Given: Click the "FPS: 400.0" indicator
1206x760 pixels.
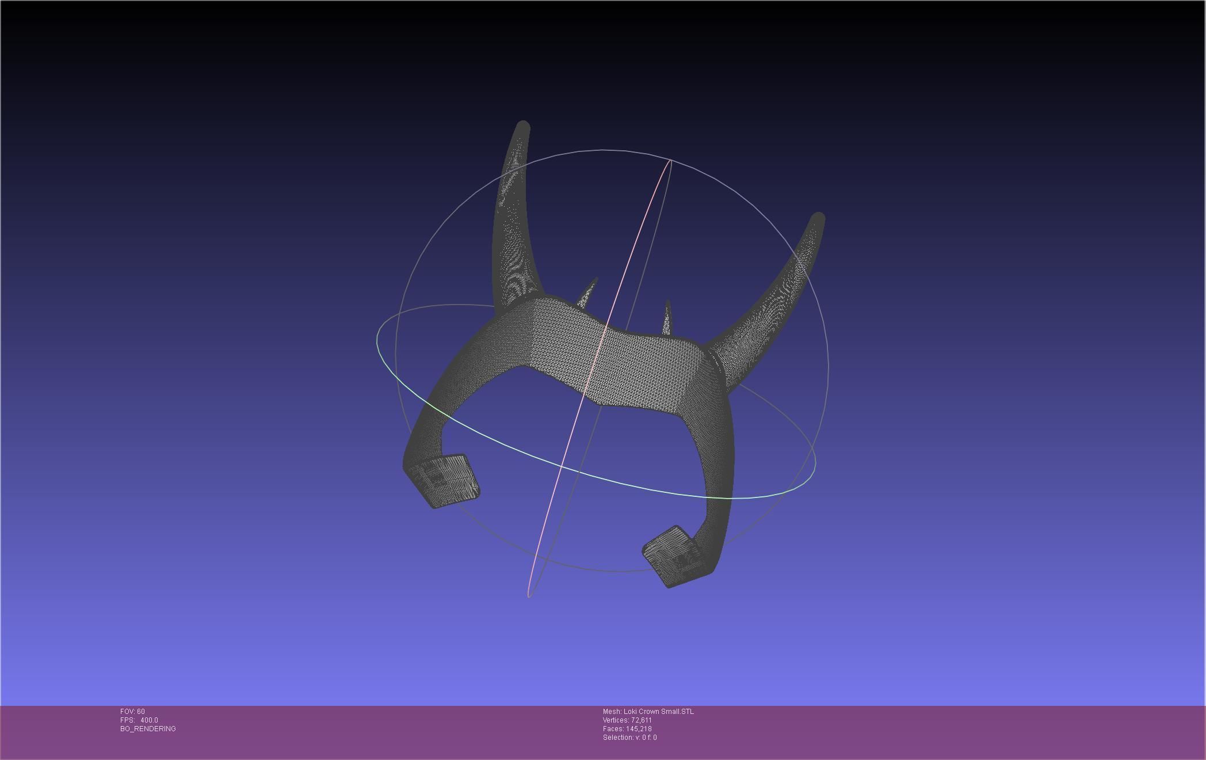Looking at the screenshot, I should pos(138,720).
